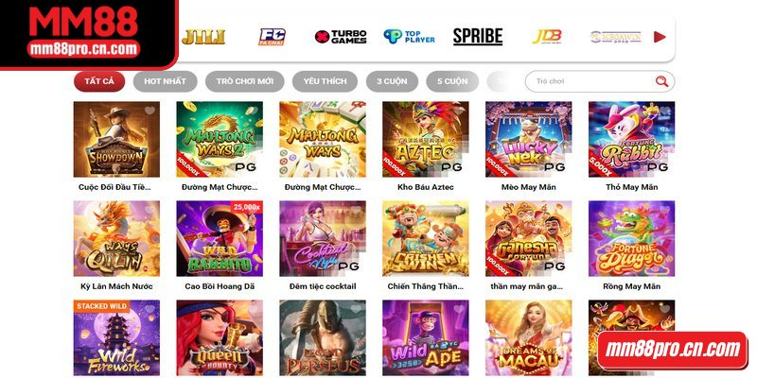Screen dimensions: 757x378
Task: Filter by TRÒ CHƠI MỚI
Action: [x=245, y=81]
